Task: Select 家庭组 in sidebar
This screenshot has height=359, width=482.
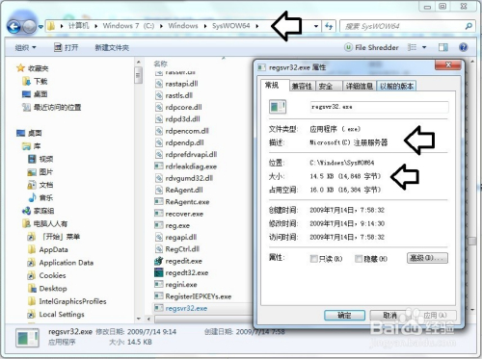Action: [x=38, y=211]
